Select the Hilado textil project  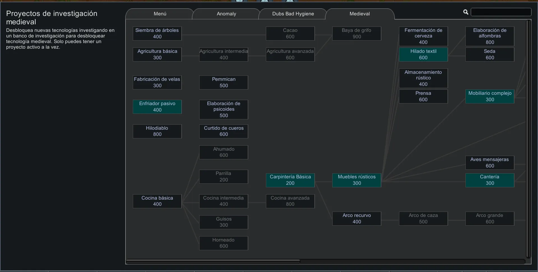pyautogui.click(x=423, y=55)
